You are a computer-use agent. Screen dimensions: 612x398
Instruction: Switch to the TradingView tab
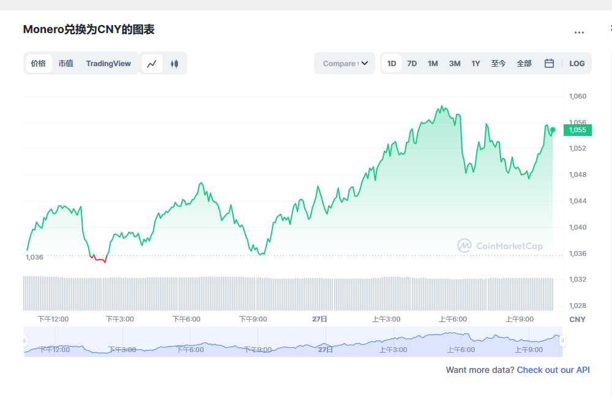(108, 63)
